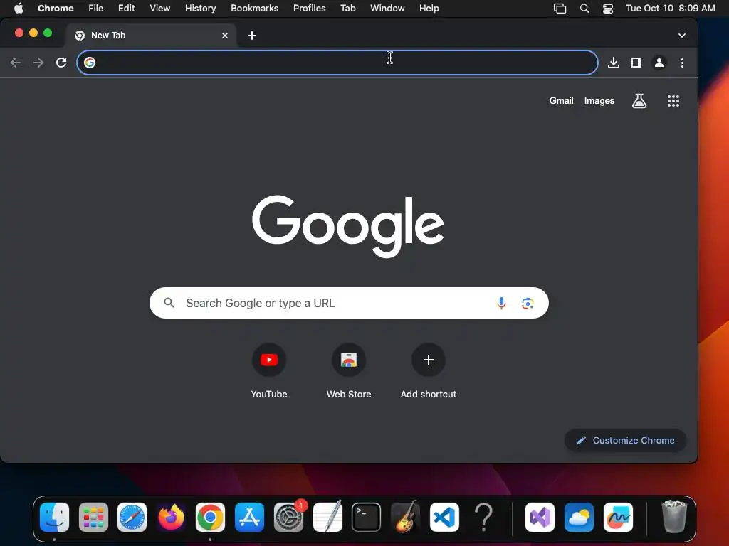Open Chrome's three-dot menu
This screenshot has height=546, width=729.
(682, 63)
